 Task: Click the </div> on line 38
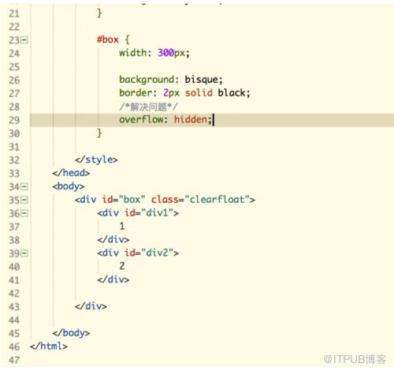(113, 239)
